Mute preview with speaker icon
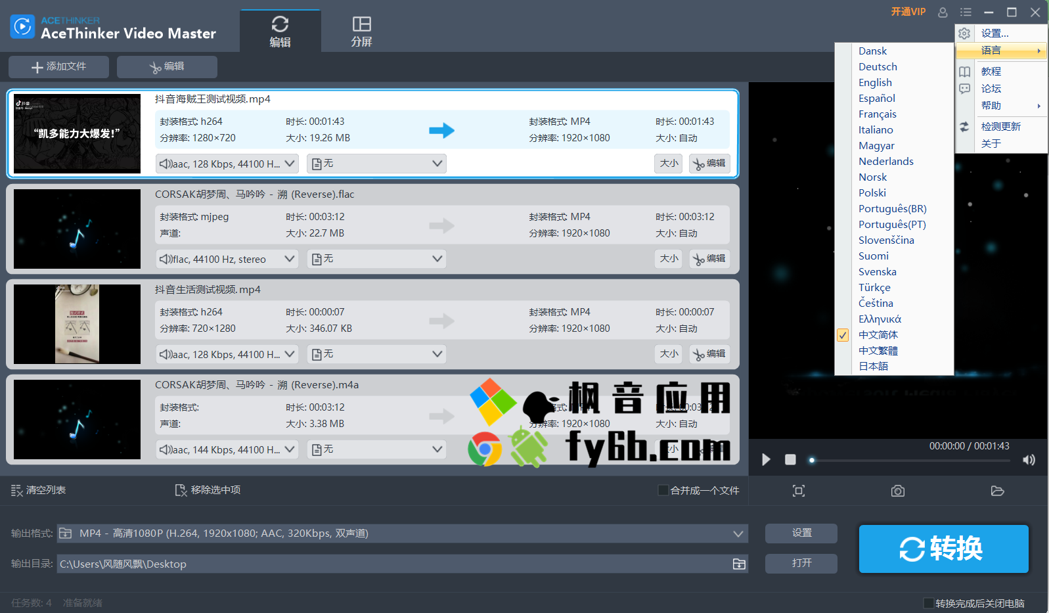 point(1029,460)
